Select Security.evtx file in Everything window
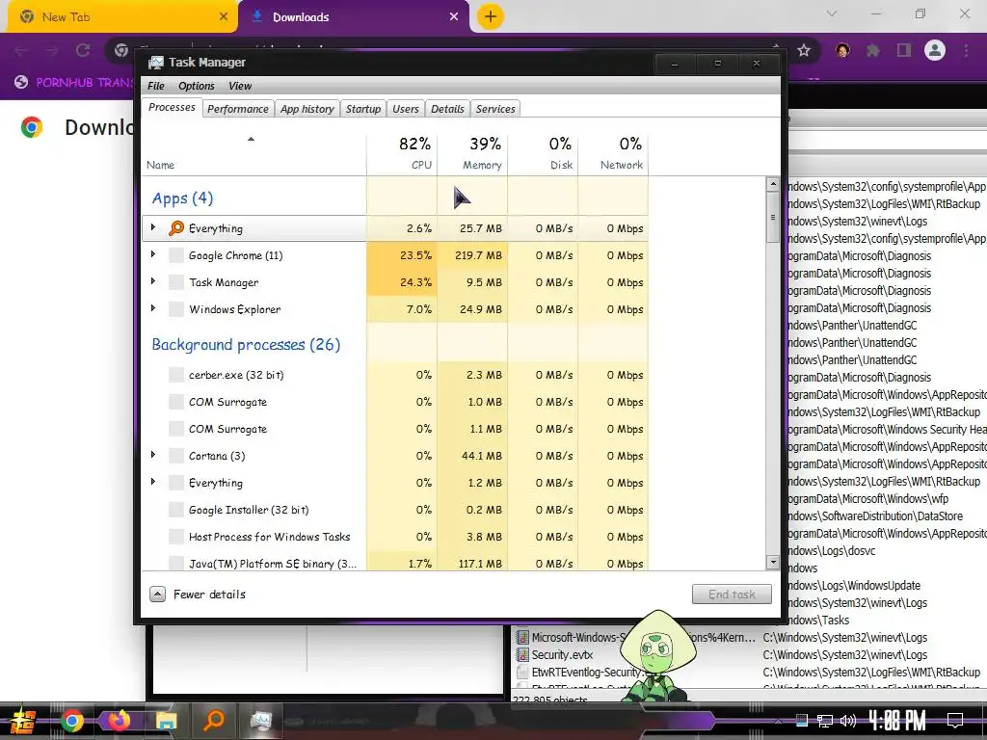 562,654
